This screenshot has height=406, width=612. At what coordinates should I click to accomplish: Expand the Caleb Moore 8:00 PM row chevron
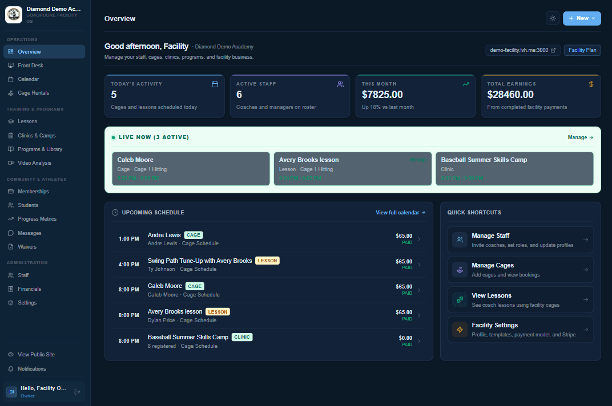419,290
